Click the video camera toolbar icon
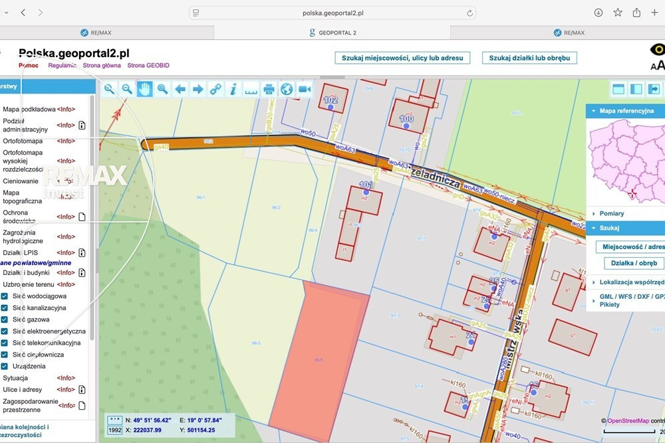 pos(305,89)
